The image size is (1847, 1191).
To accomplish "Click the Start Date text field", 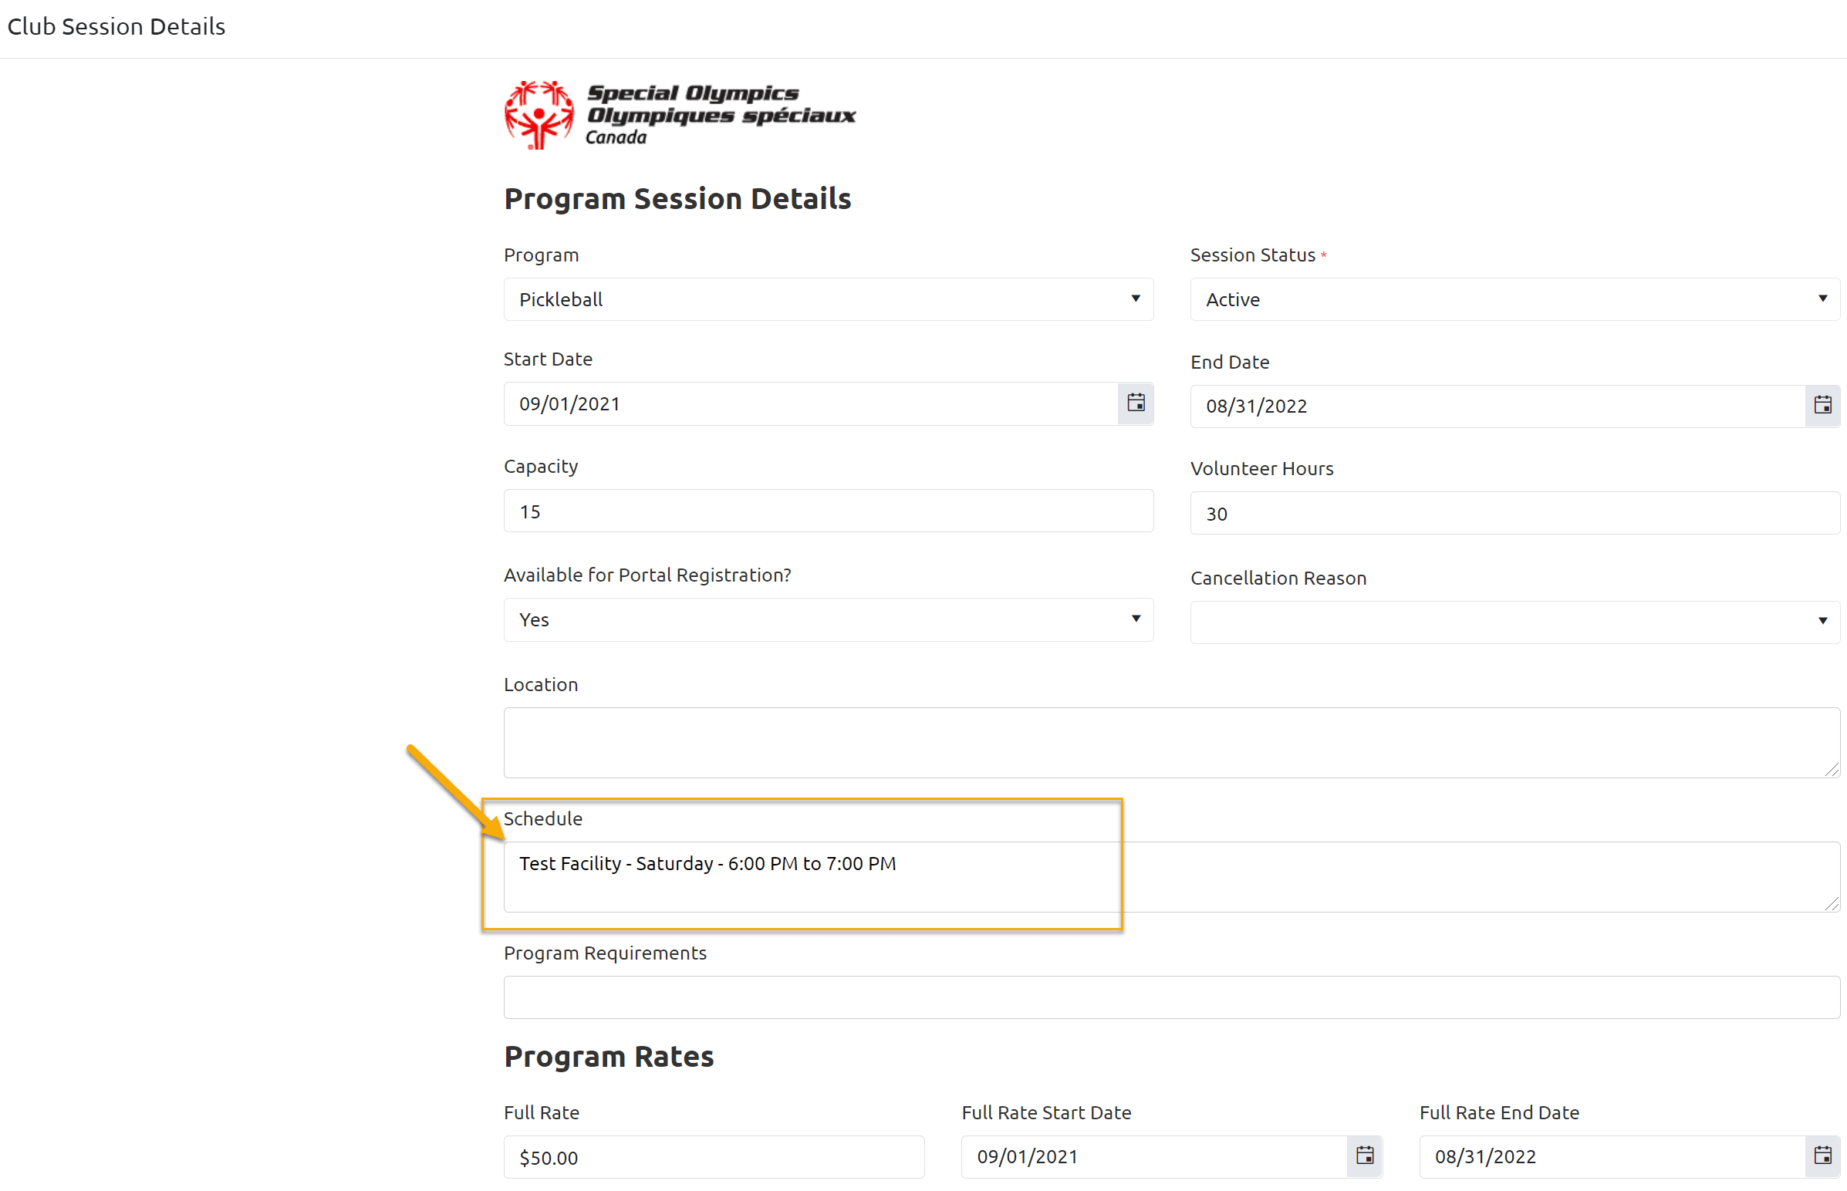I will click(811, 403).
